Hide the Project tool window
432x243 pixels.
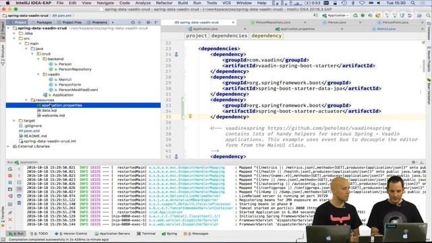(x=156, y=22)
